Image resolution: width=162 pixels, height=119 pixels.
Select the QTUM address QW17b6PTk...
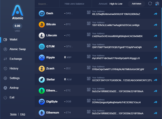[x=117, y=47]
